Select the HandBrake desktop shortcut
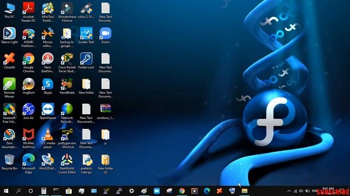The image size is (350, 196). click(67, 86)
